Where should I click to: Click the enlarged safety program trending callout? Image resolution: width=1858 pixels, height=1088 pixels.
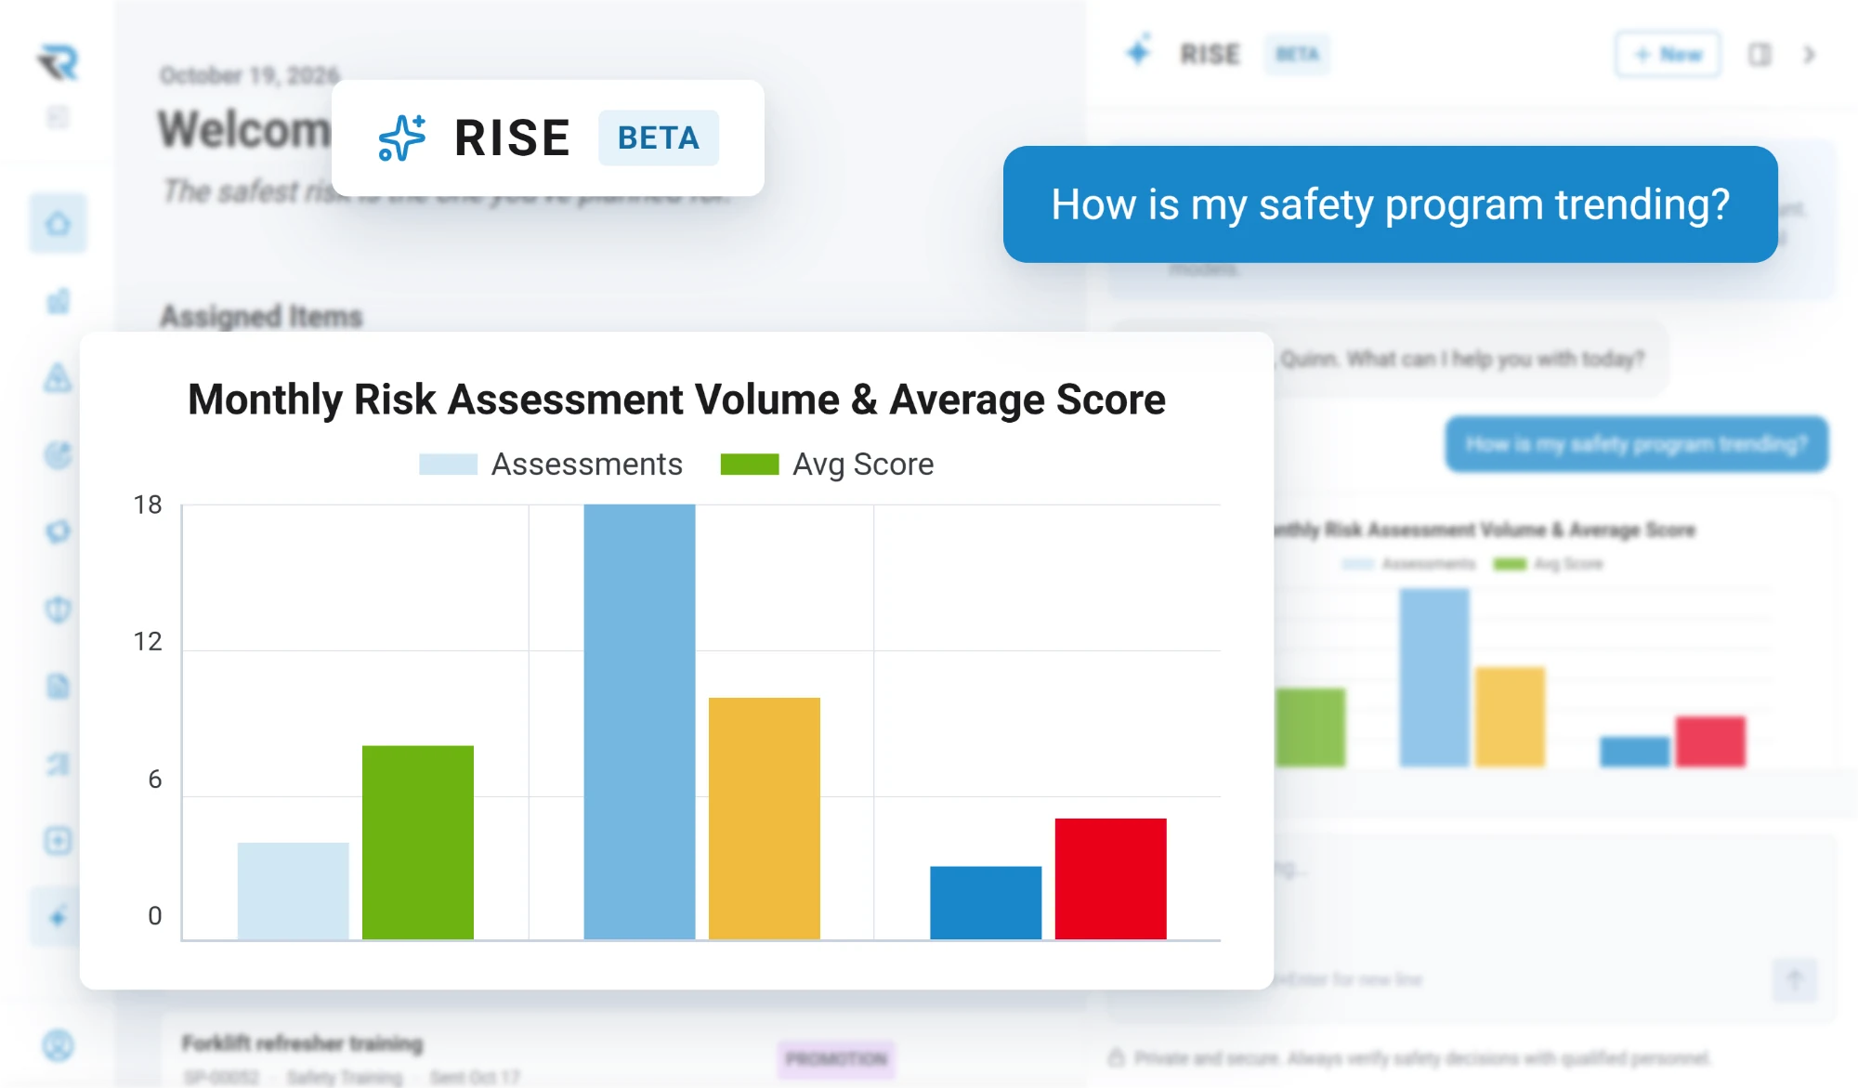[x=1390, y=204]
